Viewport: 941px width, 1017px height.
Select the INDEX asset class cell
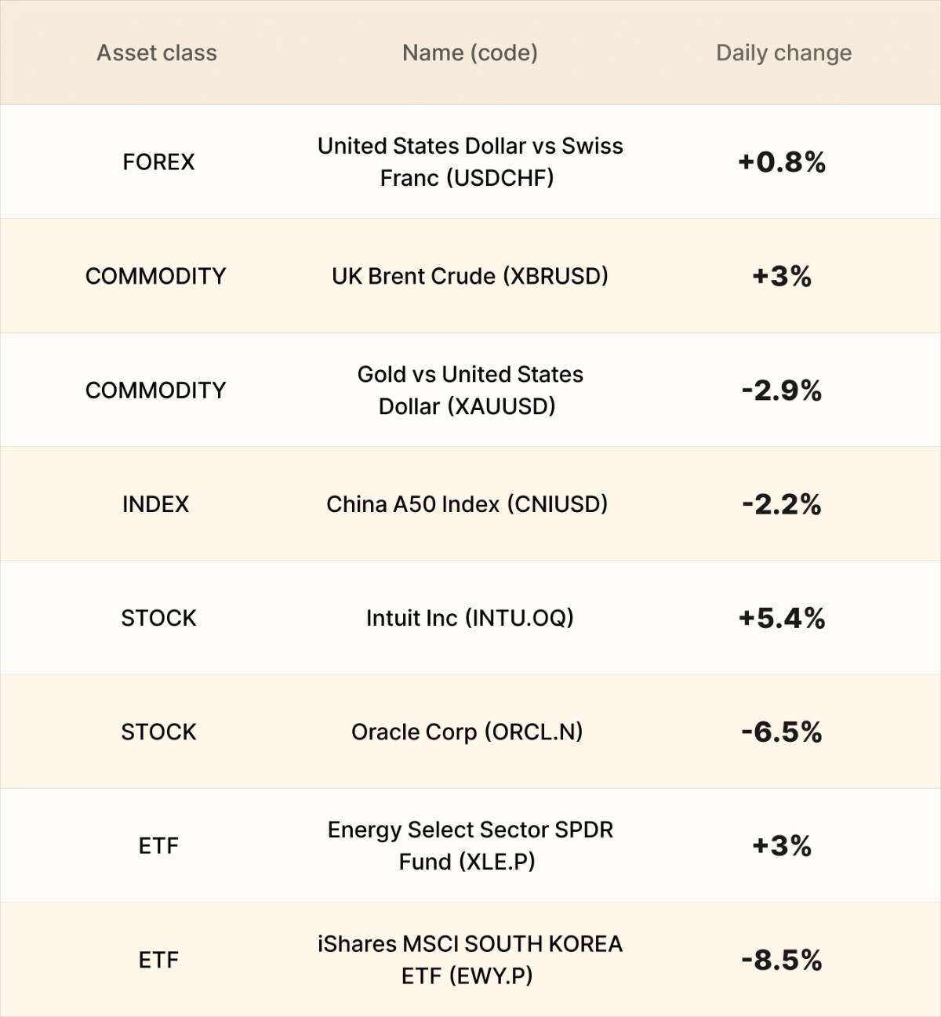[155, 504]
